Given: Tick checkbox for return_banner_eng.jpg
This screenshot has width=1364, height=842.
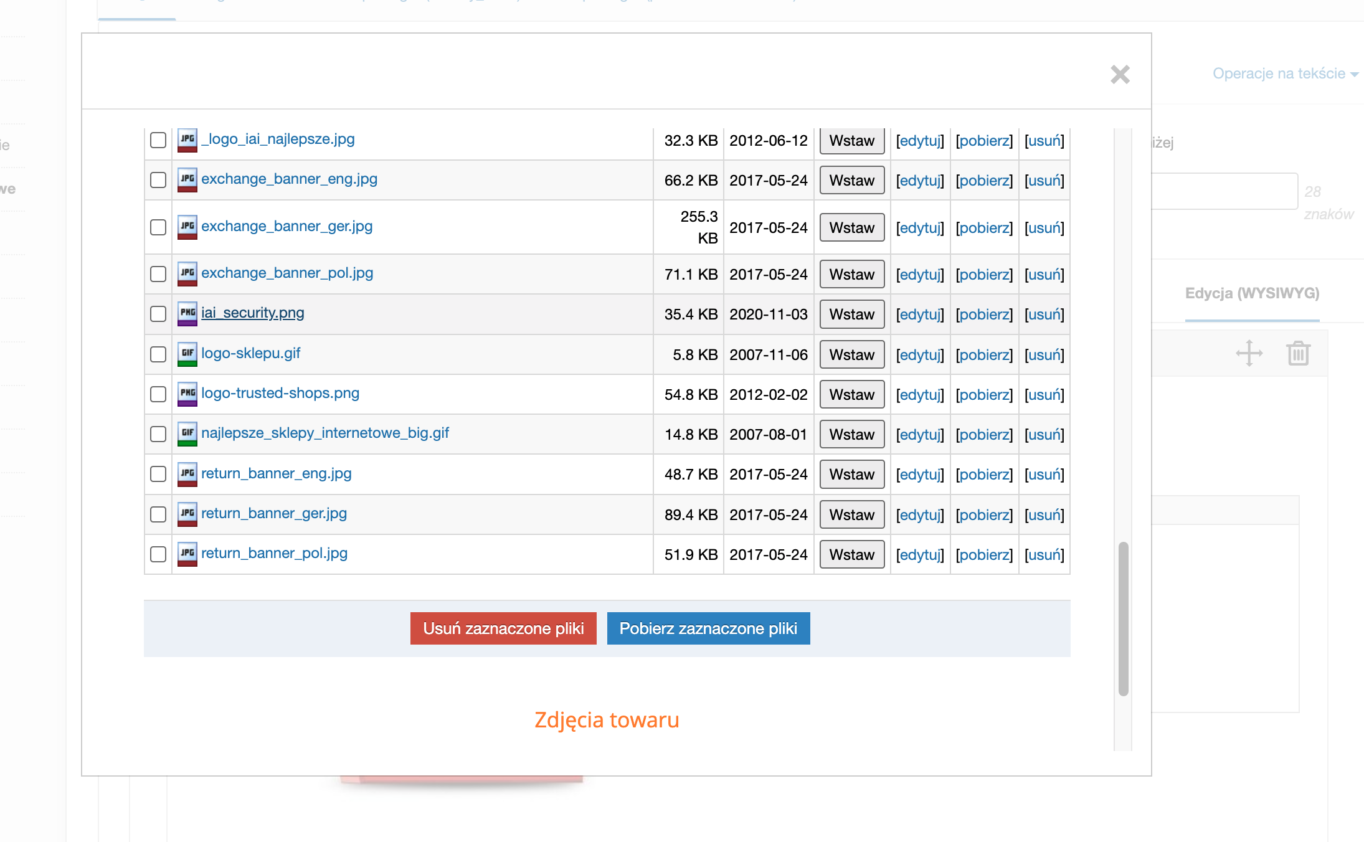Looking at the screenshot, I should tap(158, 475).
